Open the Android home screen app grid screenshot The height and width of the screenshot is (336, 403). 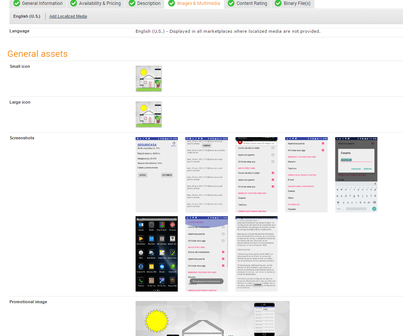[157, 254]
